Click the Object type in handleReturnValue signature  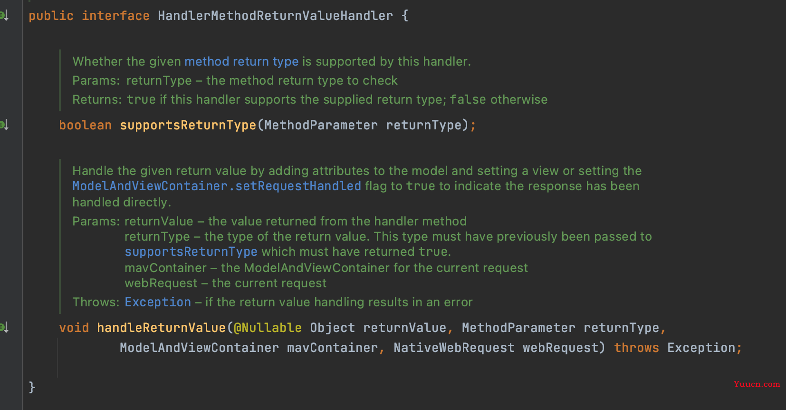click(333, 328)
